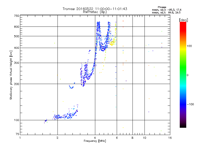Select the colorbar "0" degree label
Screen dimensions: 200x150
point(187,75)
